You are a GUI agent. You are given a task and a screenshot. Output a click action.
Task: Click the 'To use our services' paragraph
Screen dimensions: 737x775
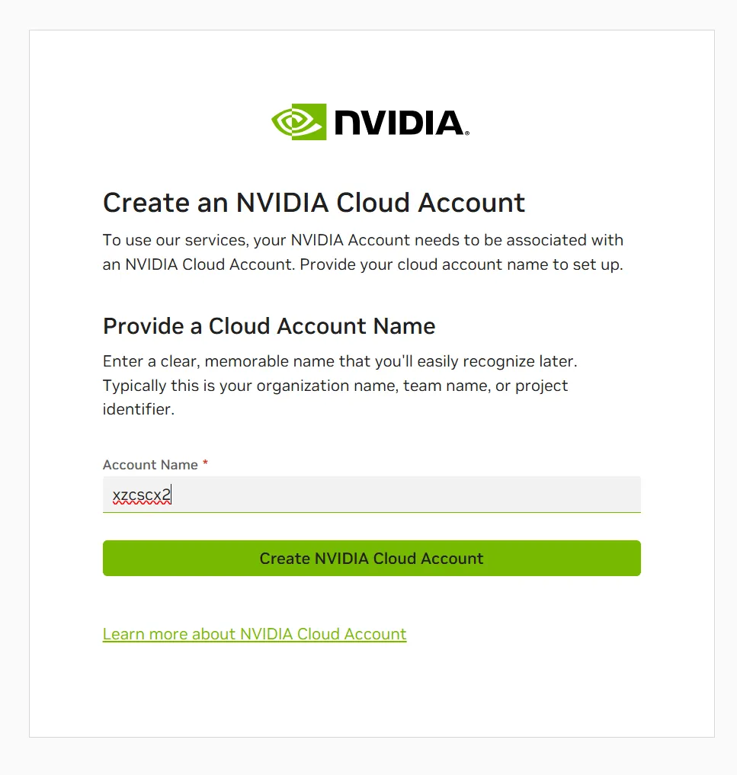click(x=363, y=240)
